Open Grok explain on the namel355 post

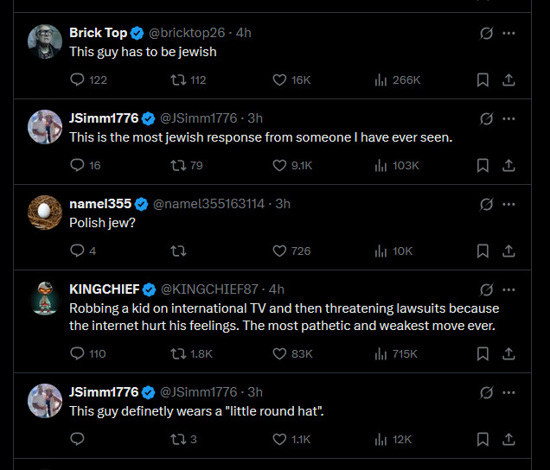pyautogui.click(x=486, y=204)
